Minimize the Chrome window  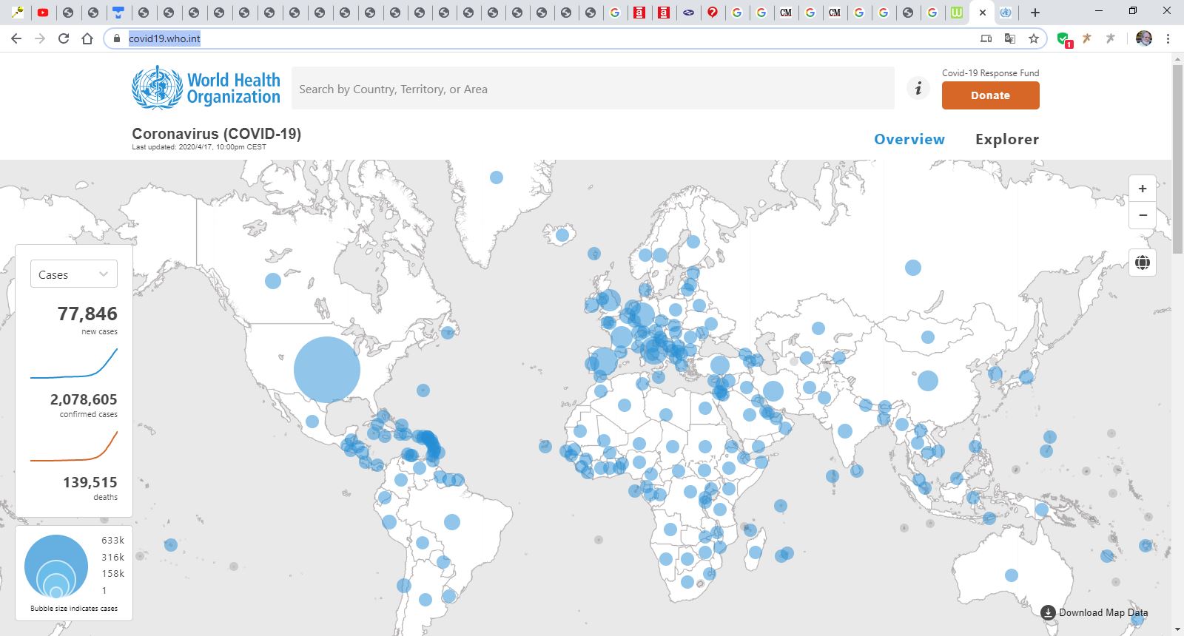coord(1099,11)
